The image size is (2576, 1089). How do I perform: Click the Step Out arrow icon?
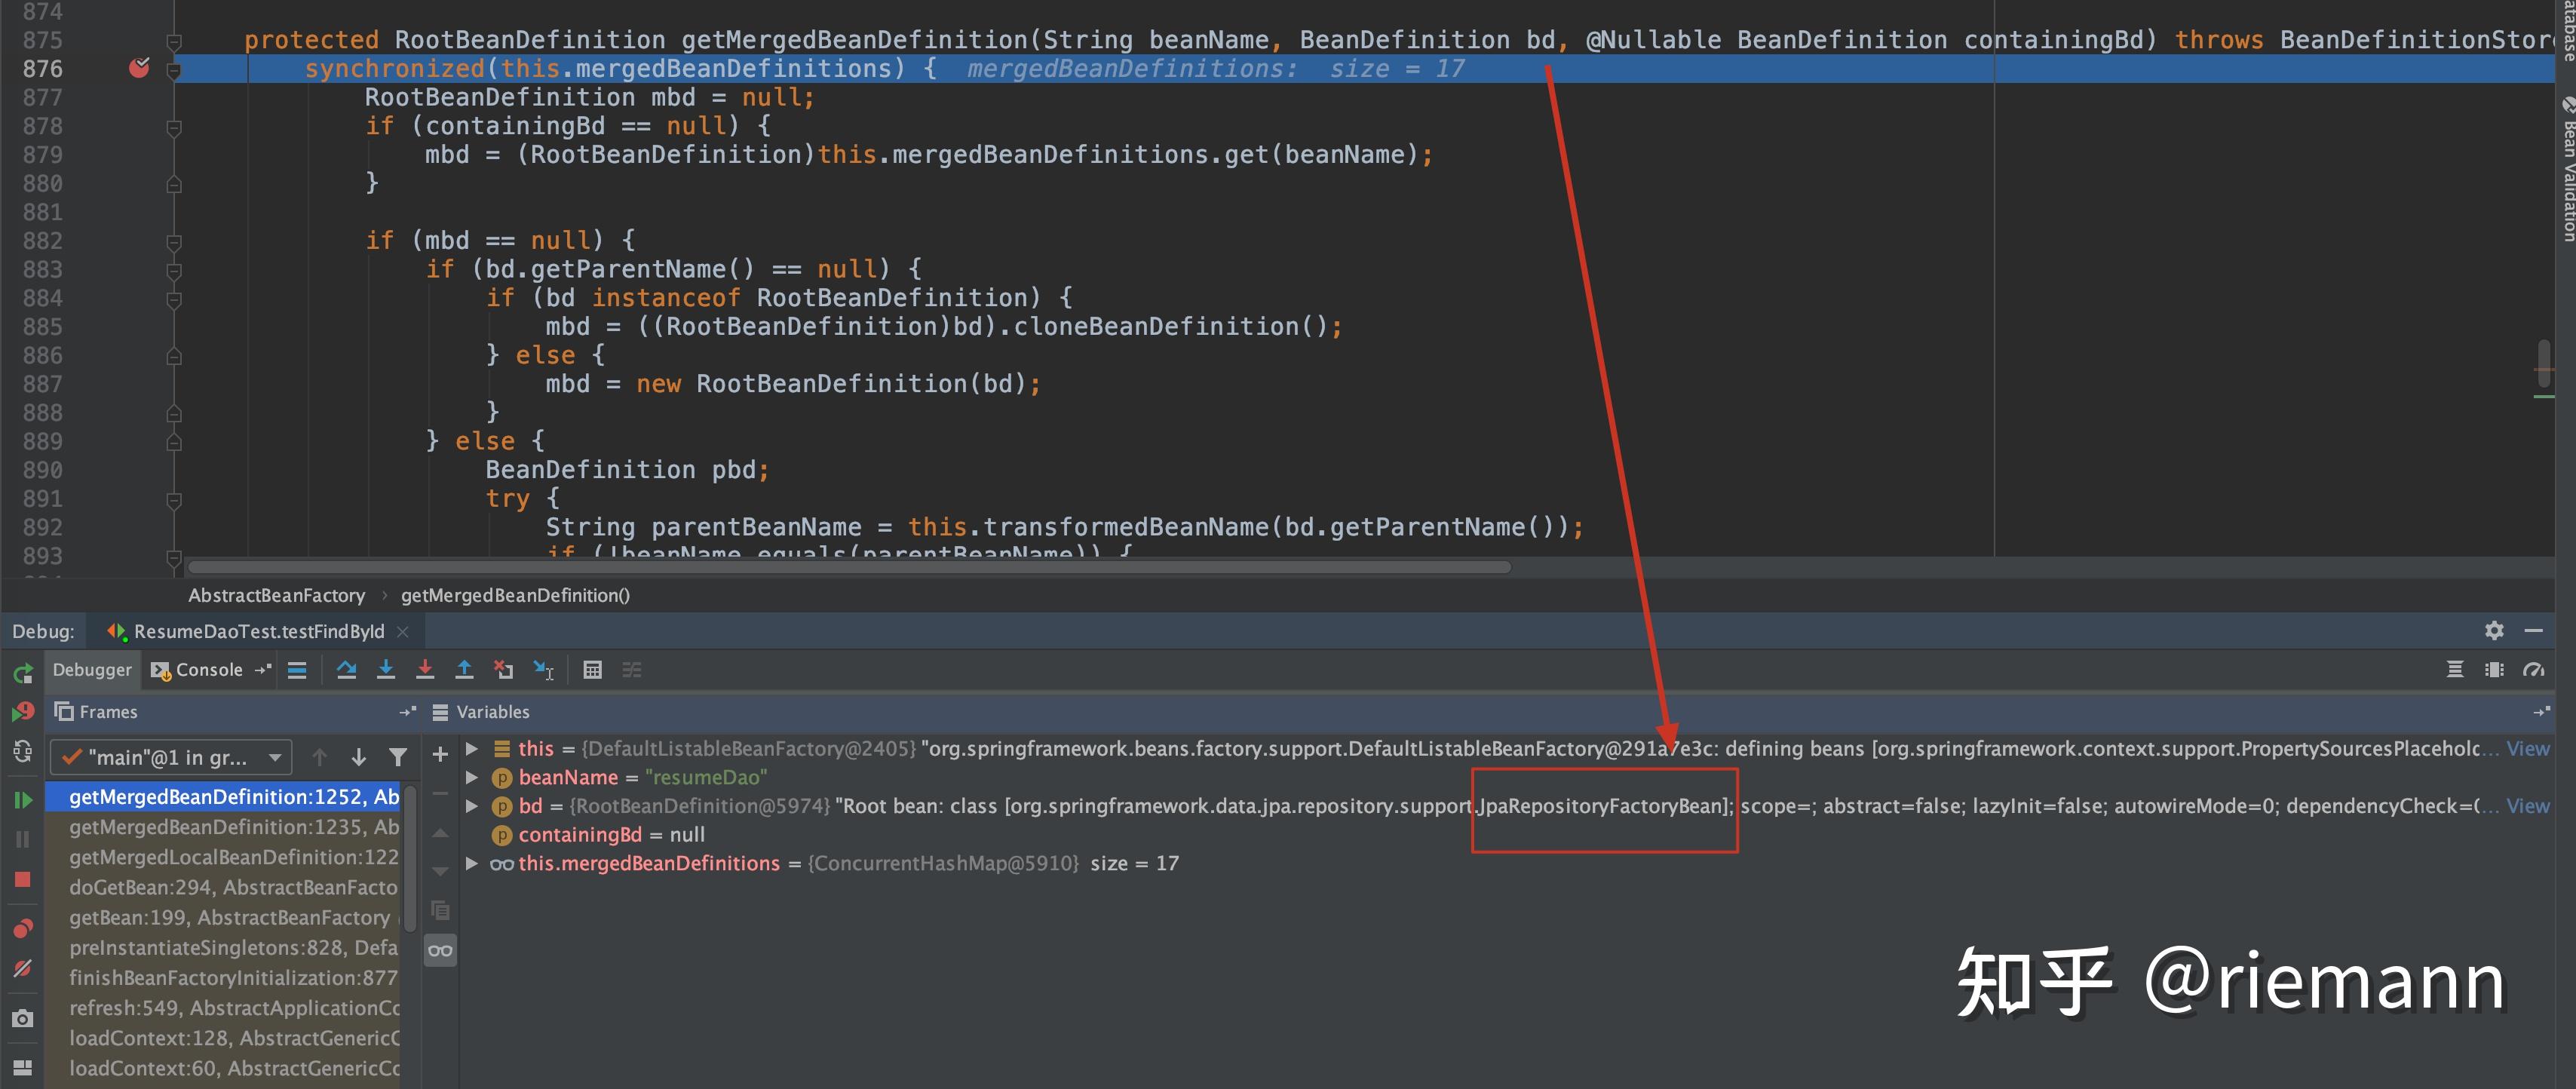pyautogui.click(x=464, y=670)
